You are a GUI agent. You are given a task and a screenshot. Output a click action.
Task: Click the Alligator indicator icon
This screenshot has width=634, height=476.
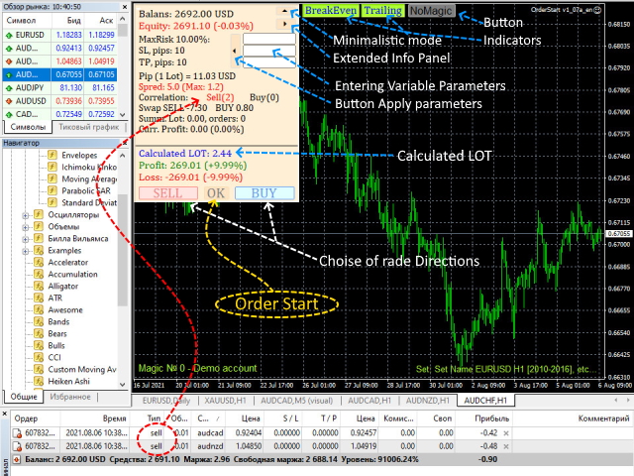click(39, 287)
